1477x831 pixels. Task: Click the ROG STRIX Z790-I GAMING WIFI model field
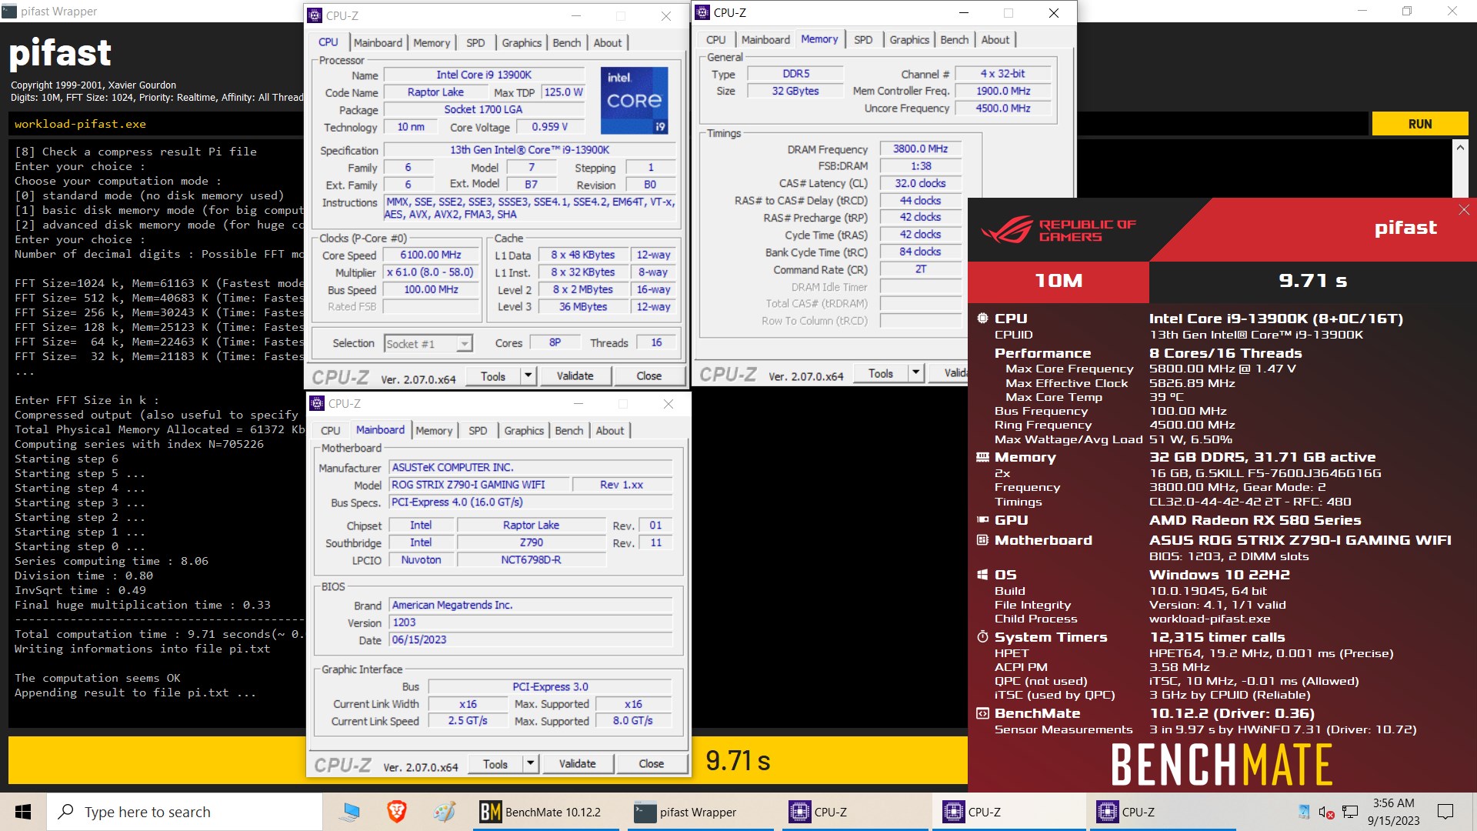tap(479, 485)
